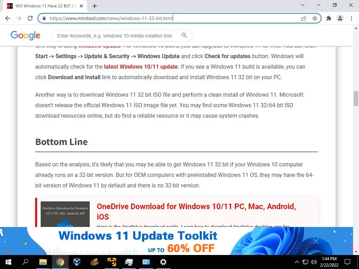The height and width of the screenshot is (269, 359).
Task: Expand the tab search chevron
Action: coord(303,5)
